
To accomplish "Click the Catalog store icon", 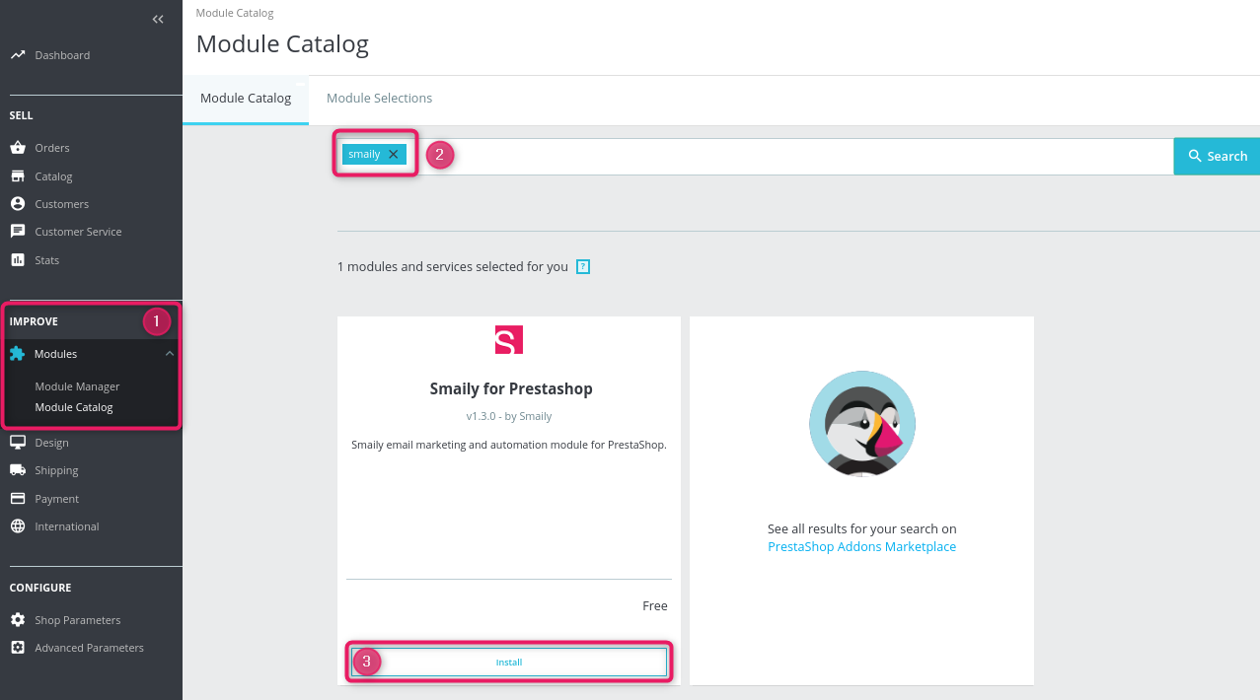I will pos(17,176).
